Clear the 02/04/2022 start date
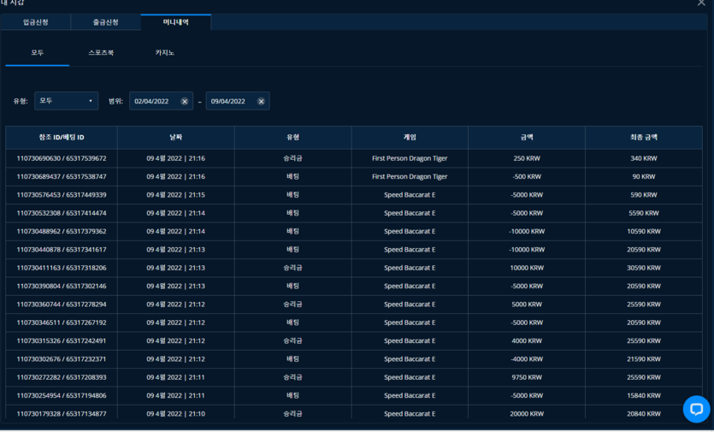This screenshot has height=432, width=714. coord(185,102)
